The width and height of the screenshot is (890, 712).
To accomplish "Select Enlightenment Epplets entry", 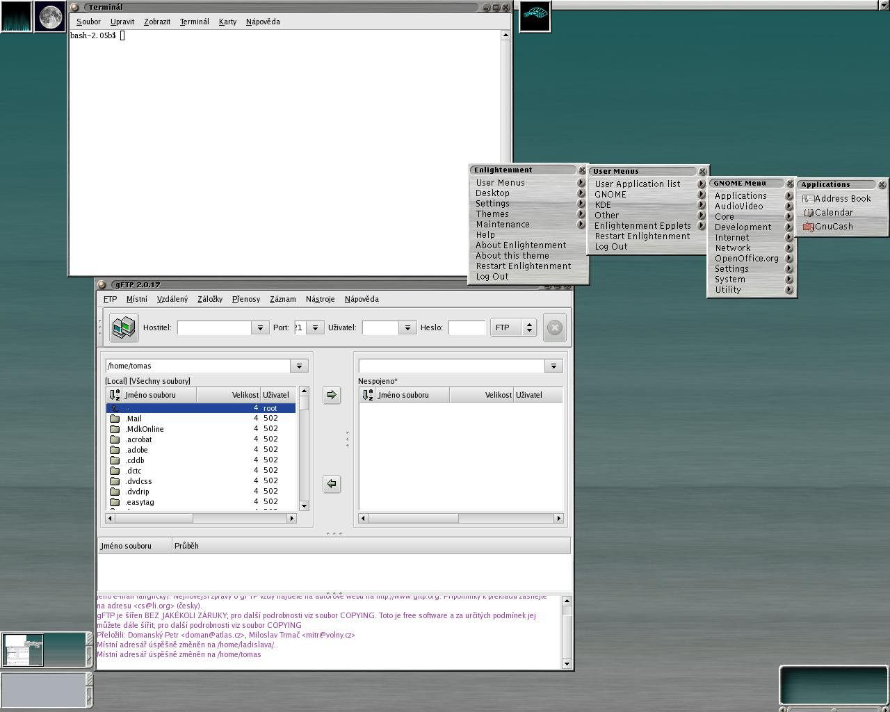I will (x=642, y=226).
